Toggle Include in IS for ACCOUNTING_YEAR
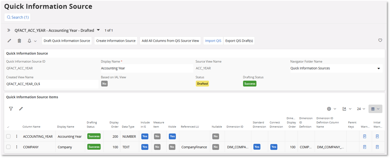This screenshot has width=390, height=158. point(145,136)
